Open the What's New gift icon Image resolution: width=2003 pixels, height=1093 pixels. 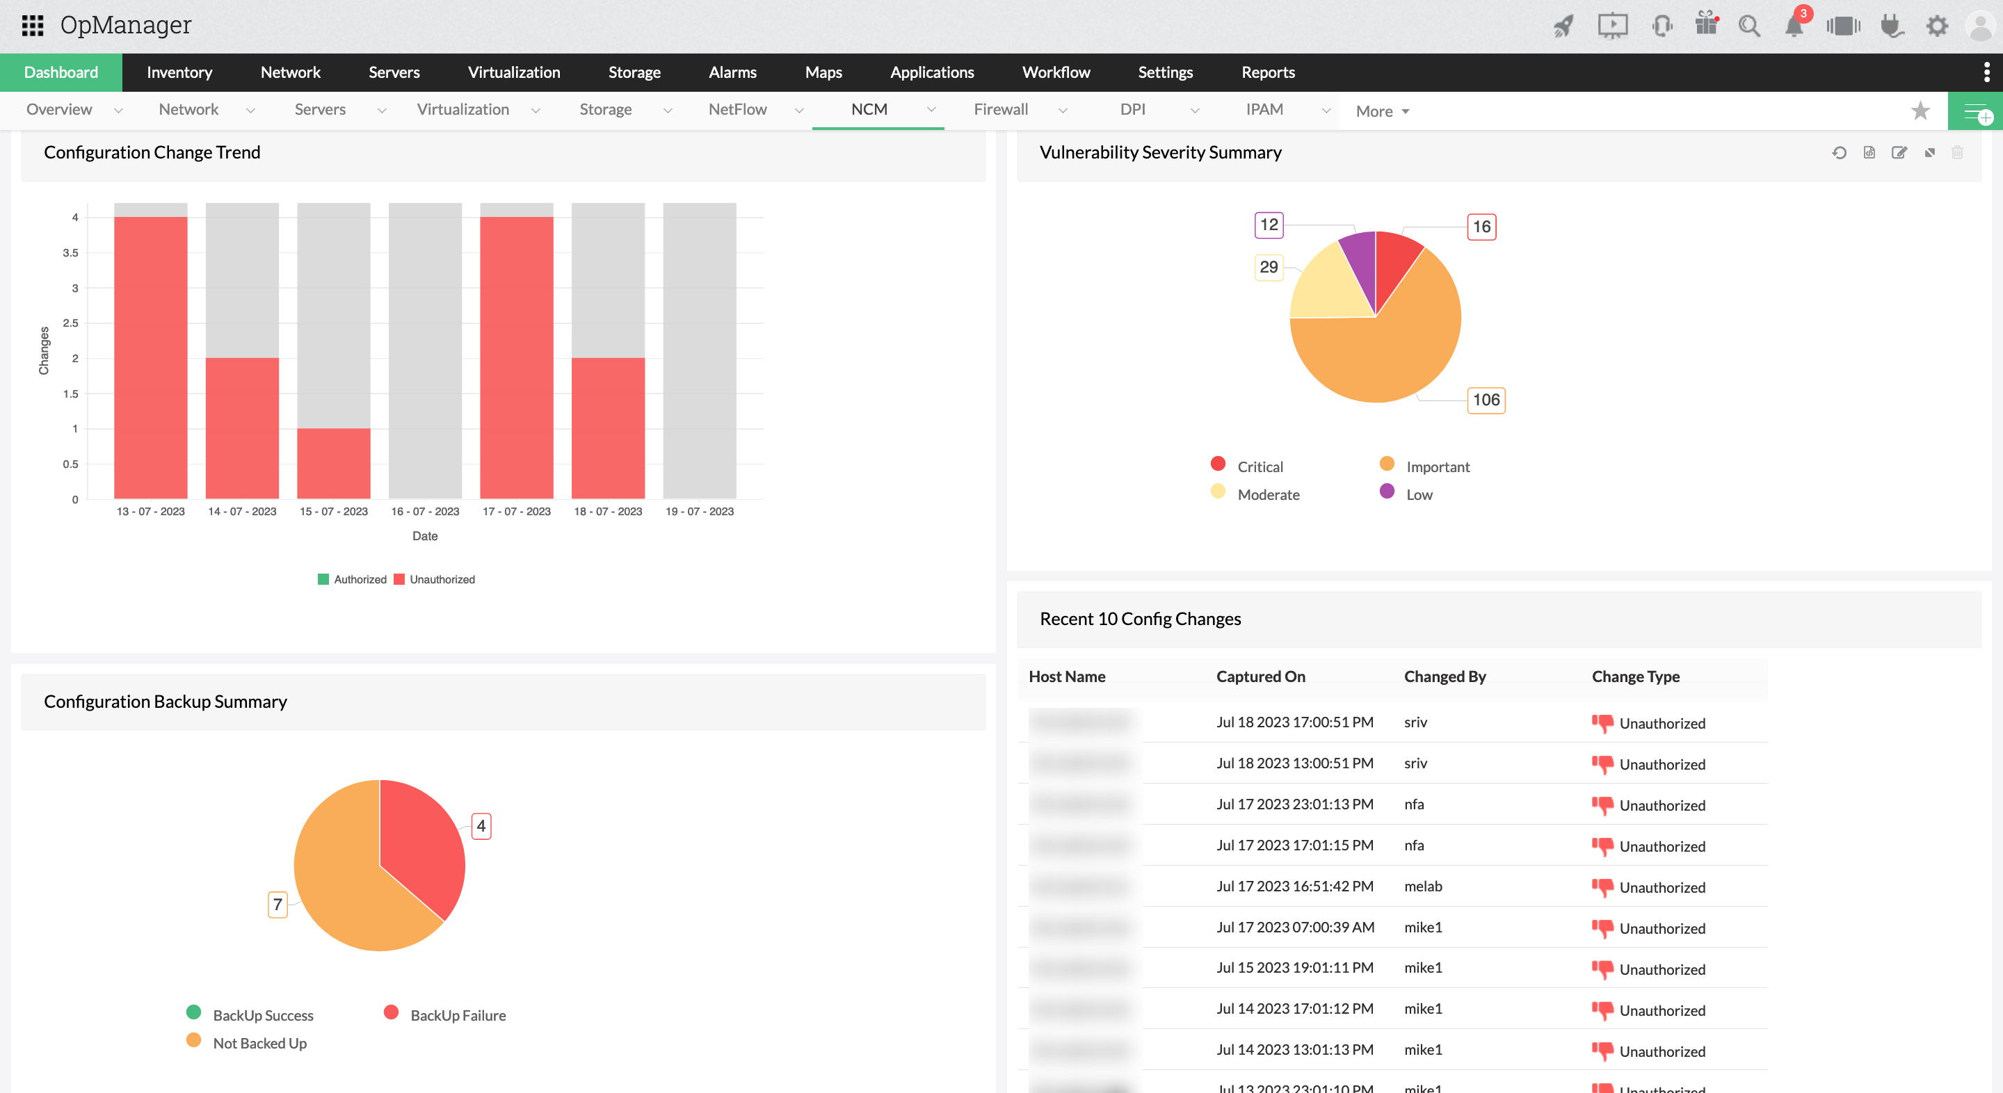(x=1706, y=26)
